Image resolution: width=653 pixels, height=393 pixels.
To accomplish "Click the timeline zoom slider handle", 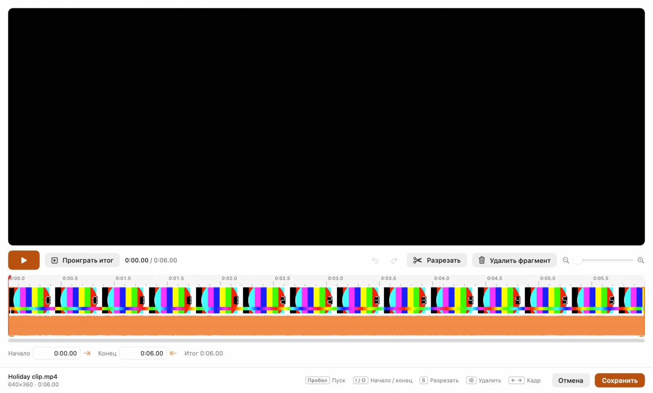I will click(x=578, y=260).
